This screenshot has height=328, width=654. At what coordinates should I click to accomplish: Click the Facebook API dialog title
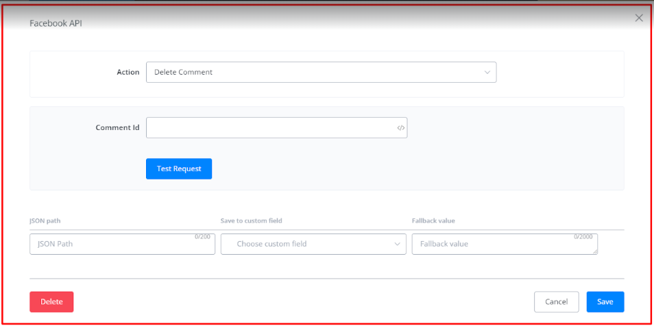click(56, 23)
